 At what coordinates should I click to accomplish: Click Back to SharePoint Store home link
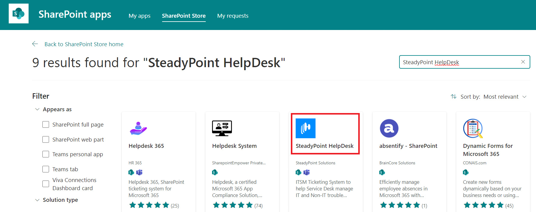pos(84,44)
